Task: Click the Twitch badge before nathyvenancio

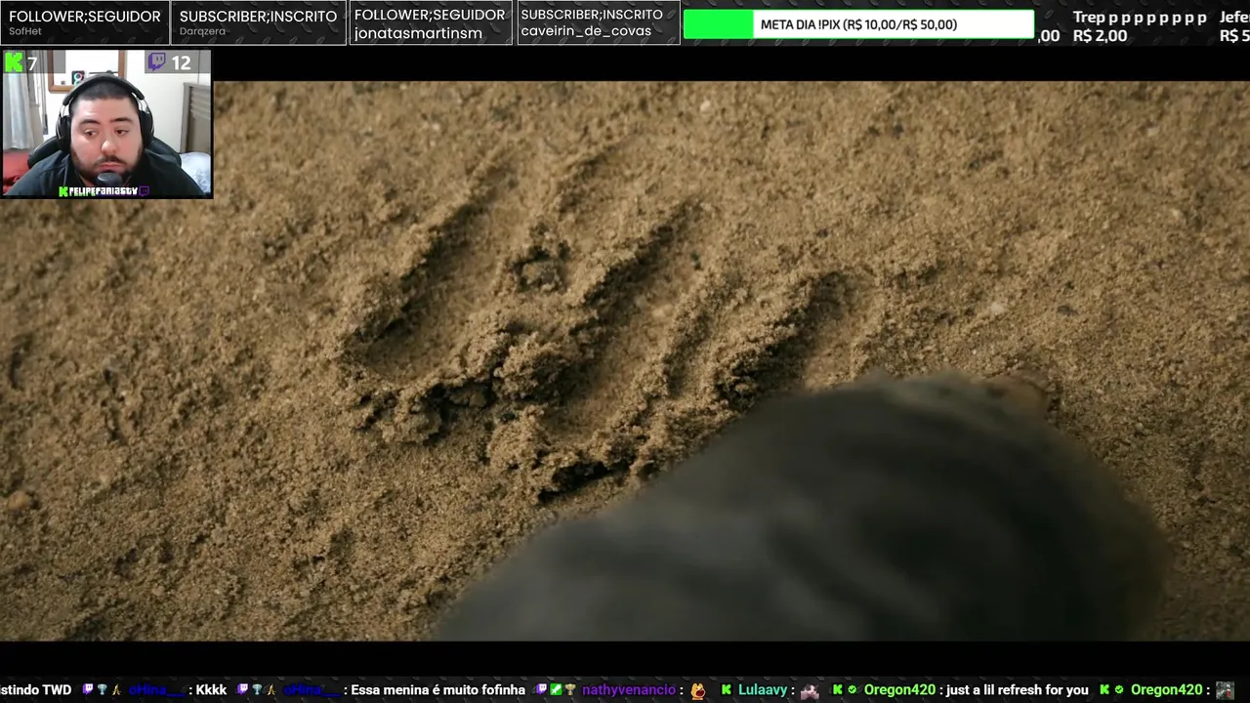Action: (x=542, y=690)
